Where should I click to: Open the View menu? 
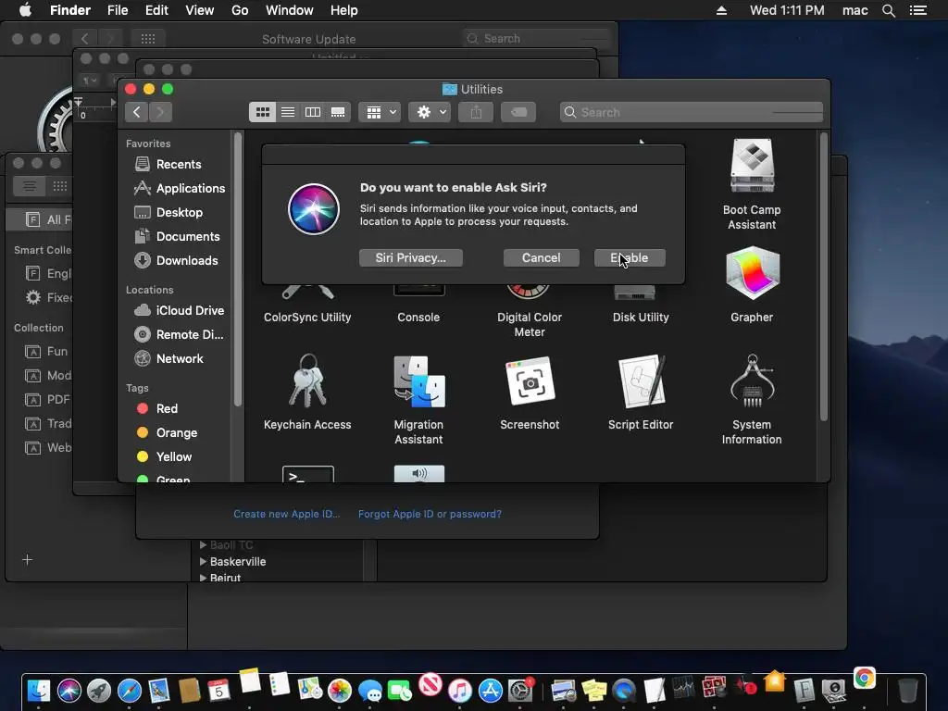(200, 10)
